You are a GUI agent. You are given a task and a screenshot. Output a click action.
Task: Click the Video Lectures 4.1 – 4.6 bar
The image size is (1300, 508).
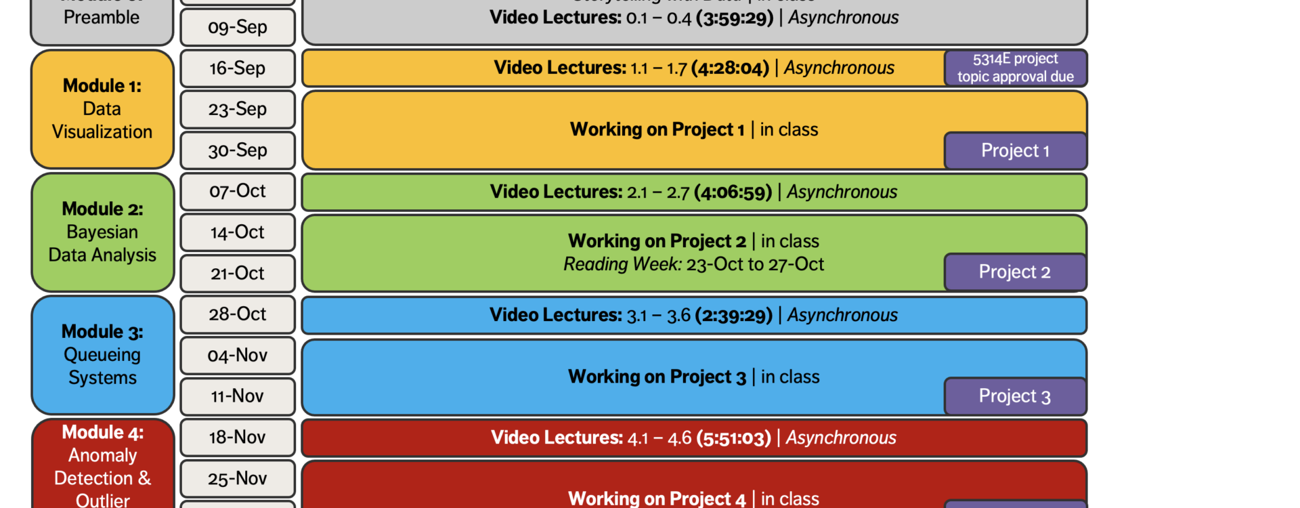(693, 438)
